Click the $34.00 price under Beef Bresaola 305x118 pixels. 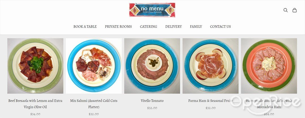pyautogui.click(x=35, y=114)
